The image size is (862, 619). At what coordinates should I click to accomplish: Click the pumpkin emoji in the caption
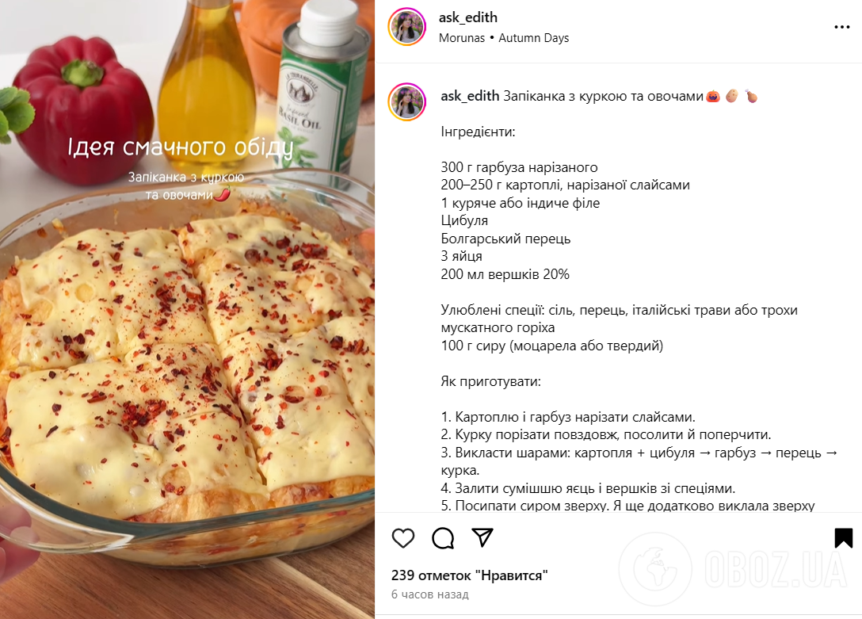pyautogui.click(x=712, y=96)
